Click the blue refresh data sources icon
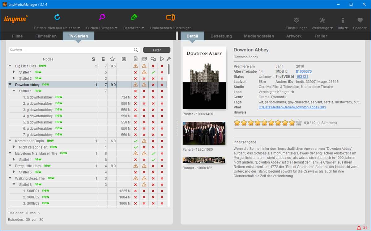This screenshot has height=231, width=371. coord(57,17)
